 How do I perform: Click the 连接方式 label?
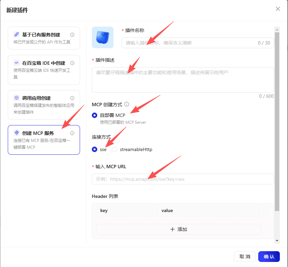[101, 137]
